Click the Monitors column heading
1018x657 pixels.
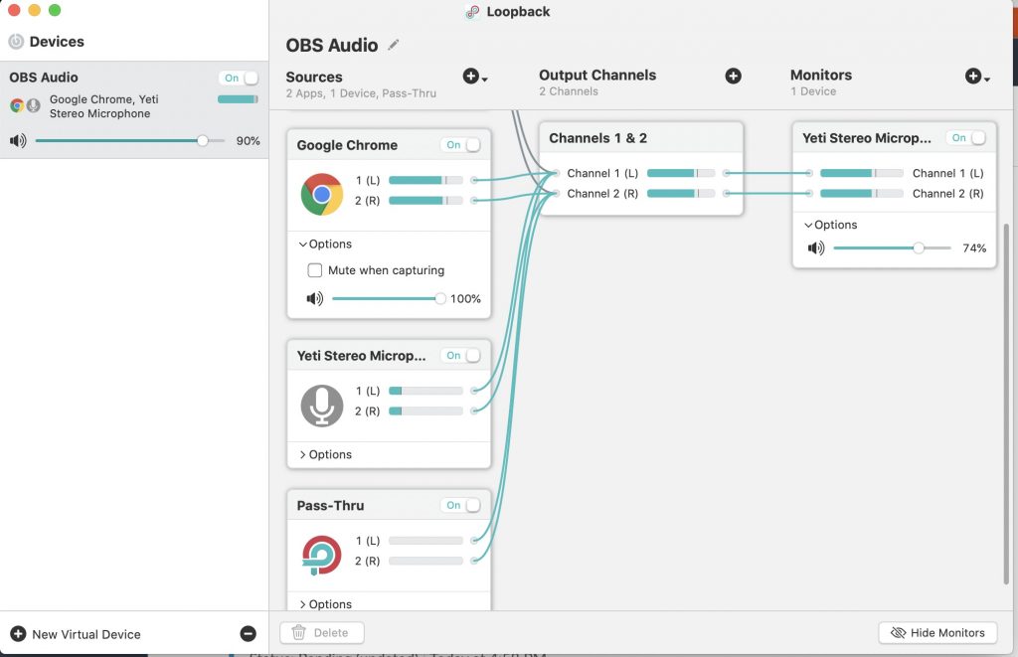pyautogui.click(x=820, y=75)
